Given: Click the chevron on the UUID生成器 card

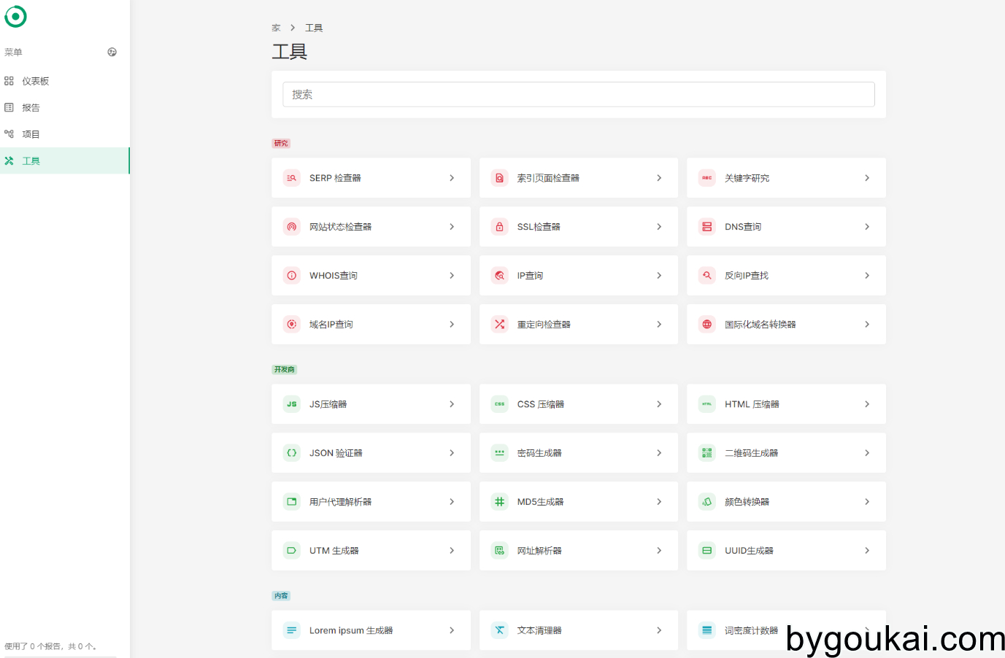Looking at the screenshot, I should [867, 551].
